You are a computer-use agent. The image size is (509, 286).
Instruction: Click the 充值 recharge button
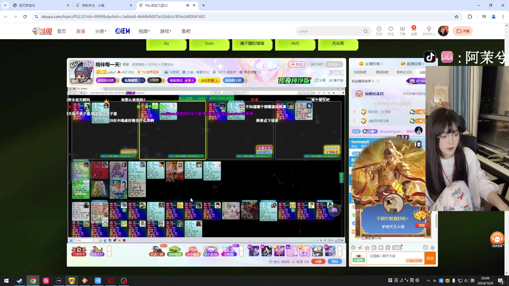[x=318, y=261]
